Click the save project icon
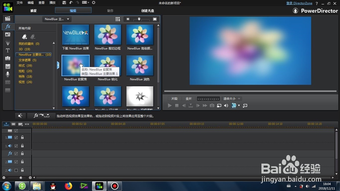 pos(64,3)
